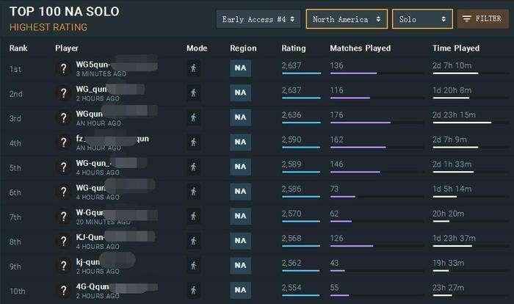
Task: Click the 1st place rating progress bar
Action: [301, 73]
